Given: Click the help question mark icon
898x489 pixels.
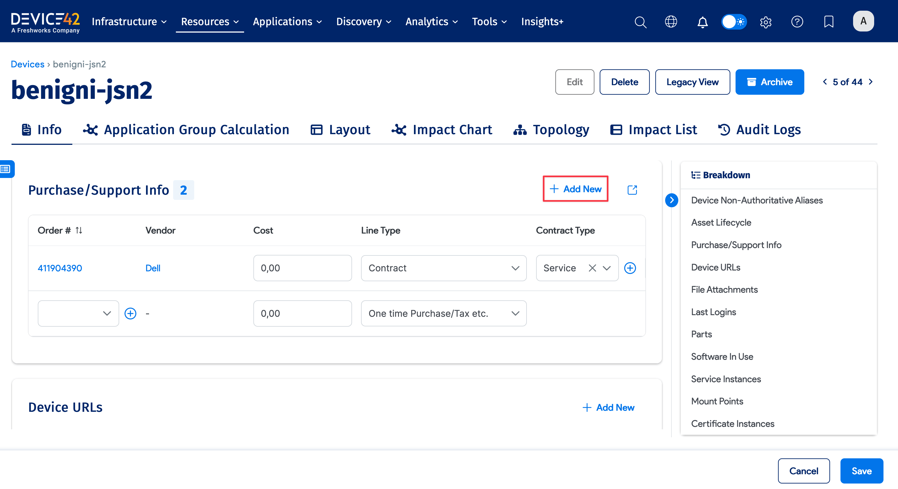Looking at the screenshot, I should (x=797, y=22).
